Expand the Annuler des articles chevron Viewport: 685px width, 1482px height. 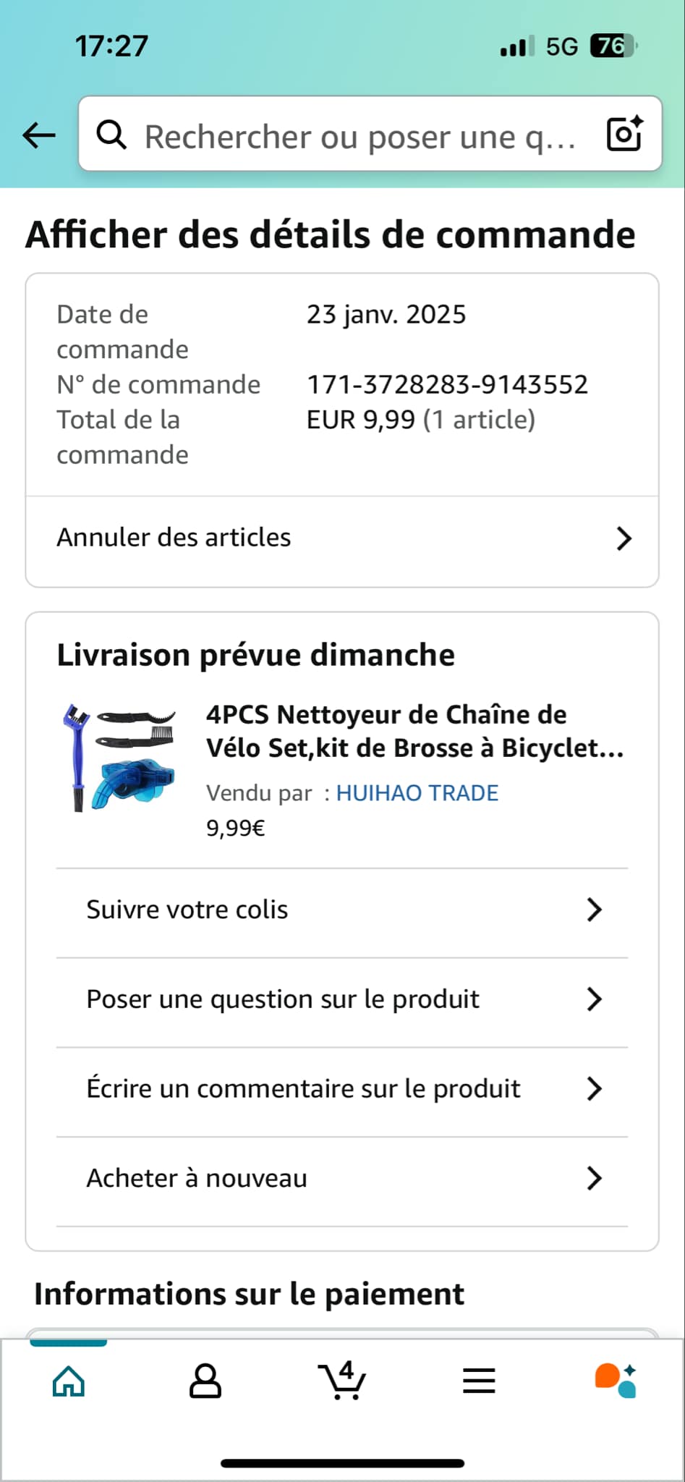pos(624,538)
